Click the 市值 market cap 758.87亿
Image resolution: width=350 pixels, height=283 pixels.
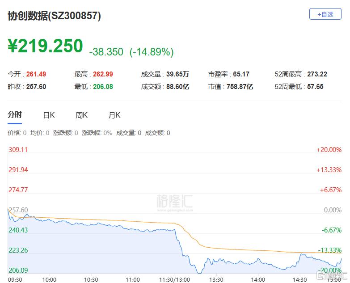[240, 87]
